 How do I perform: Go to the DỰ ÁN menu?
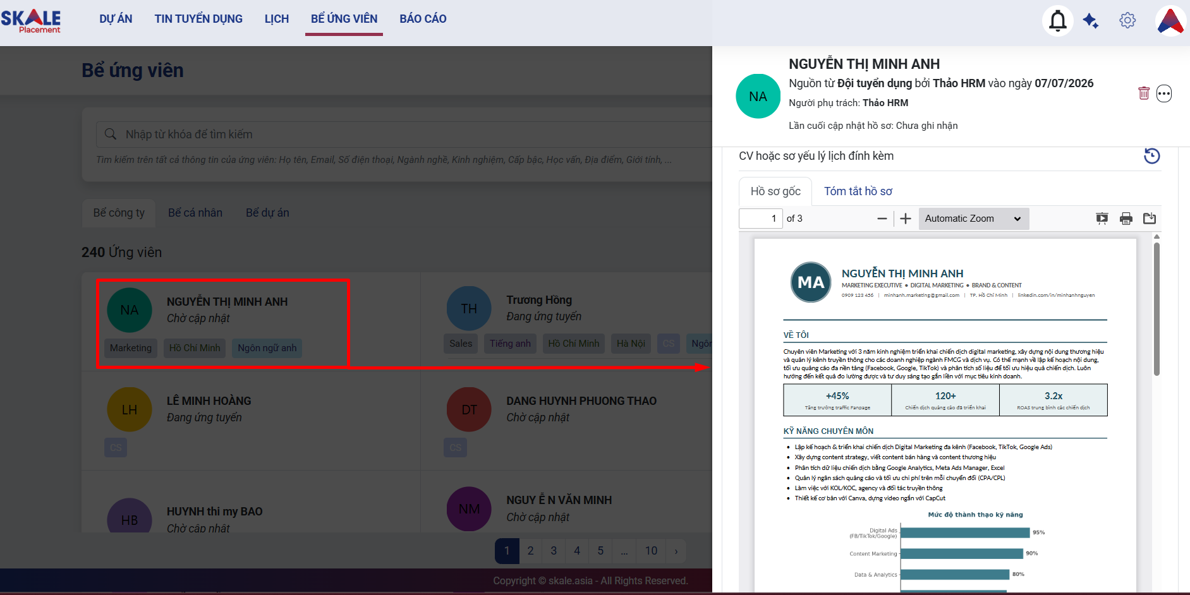click(x=116, y=19)
